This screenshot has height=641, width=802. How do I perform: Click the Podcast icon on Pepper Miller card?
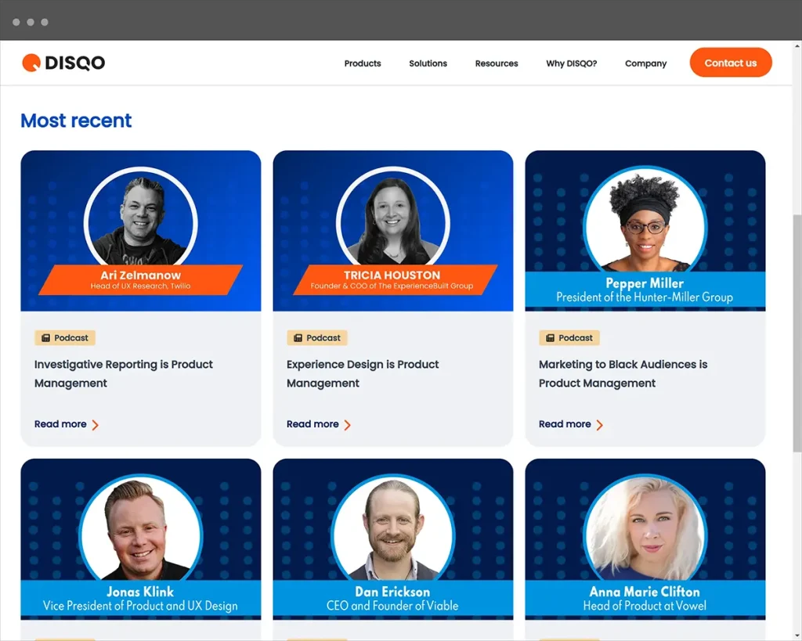click(x=551, y=338)
